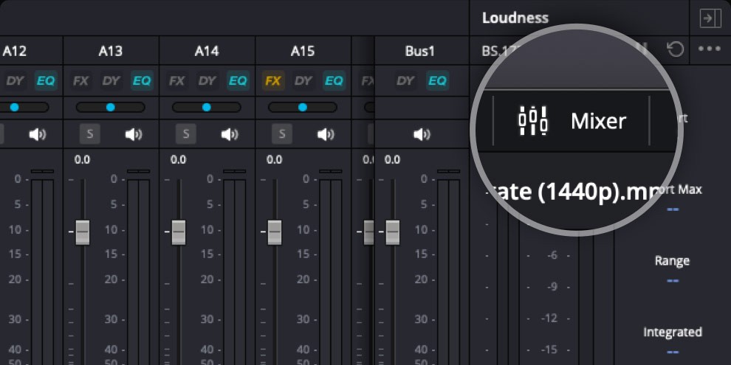Select the A14 track header
731x365 pixels.
(x=207, y=51)
